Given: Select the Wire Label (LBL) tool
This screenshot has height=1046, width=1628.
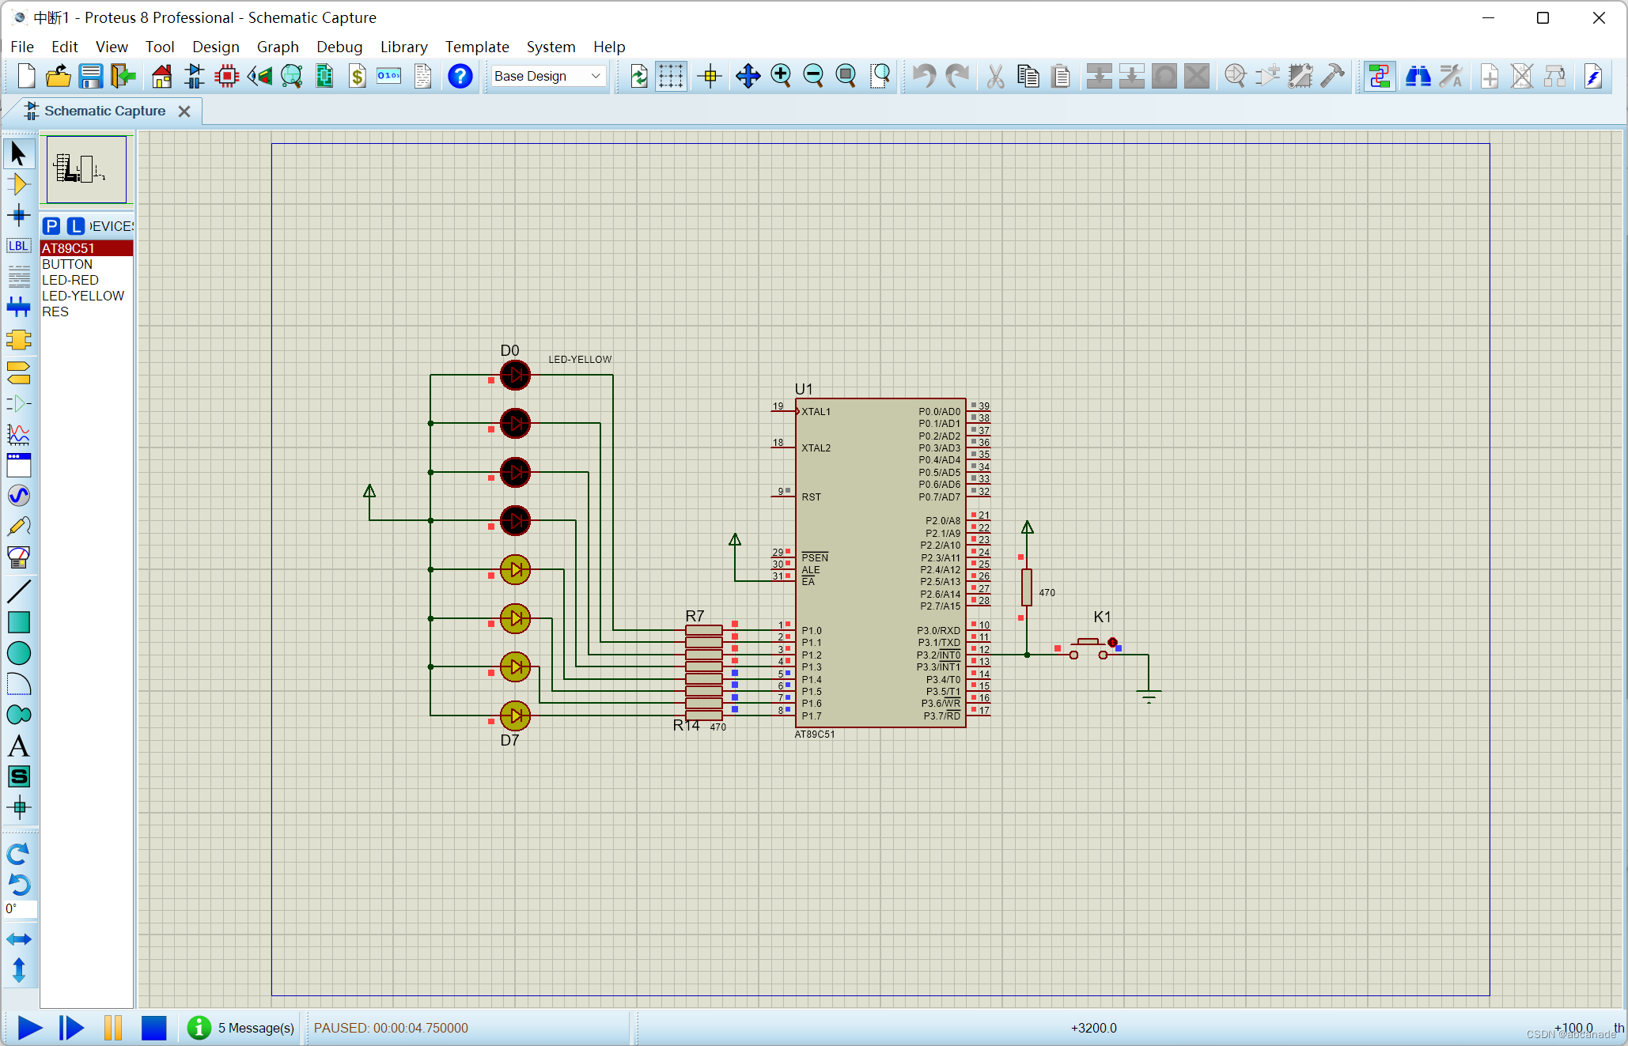Looking at the screenshot, I should 19,246.
